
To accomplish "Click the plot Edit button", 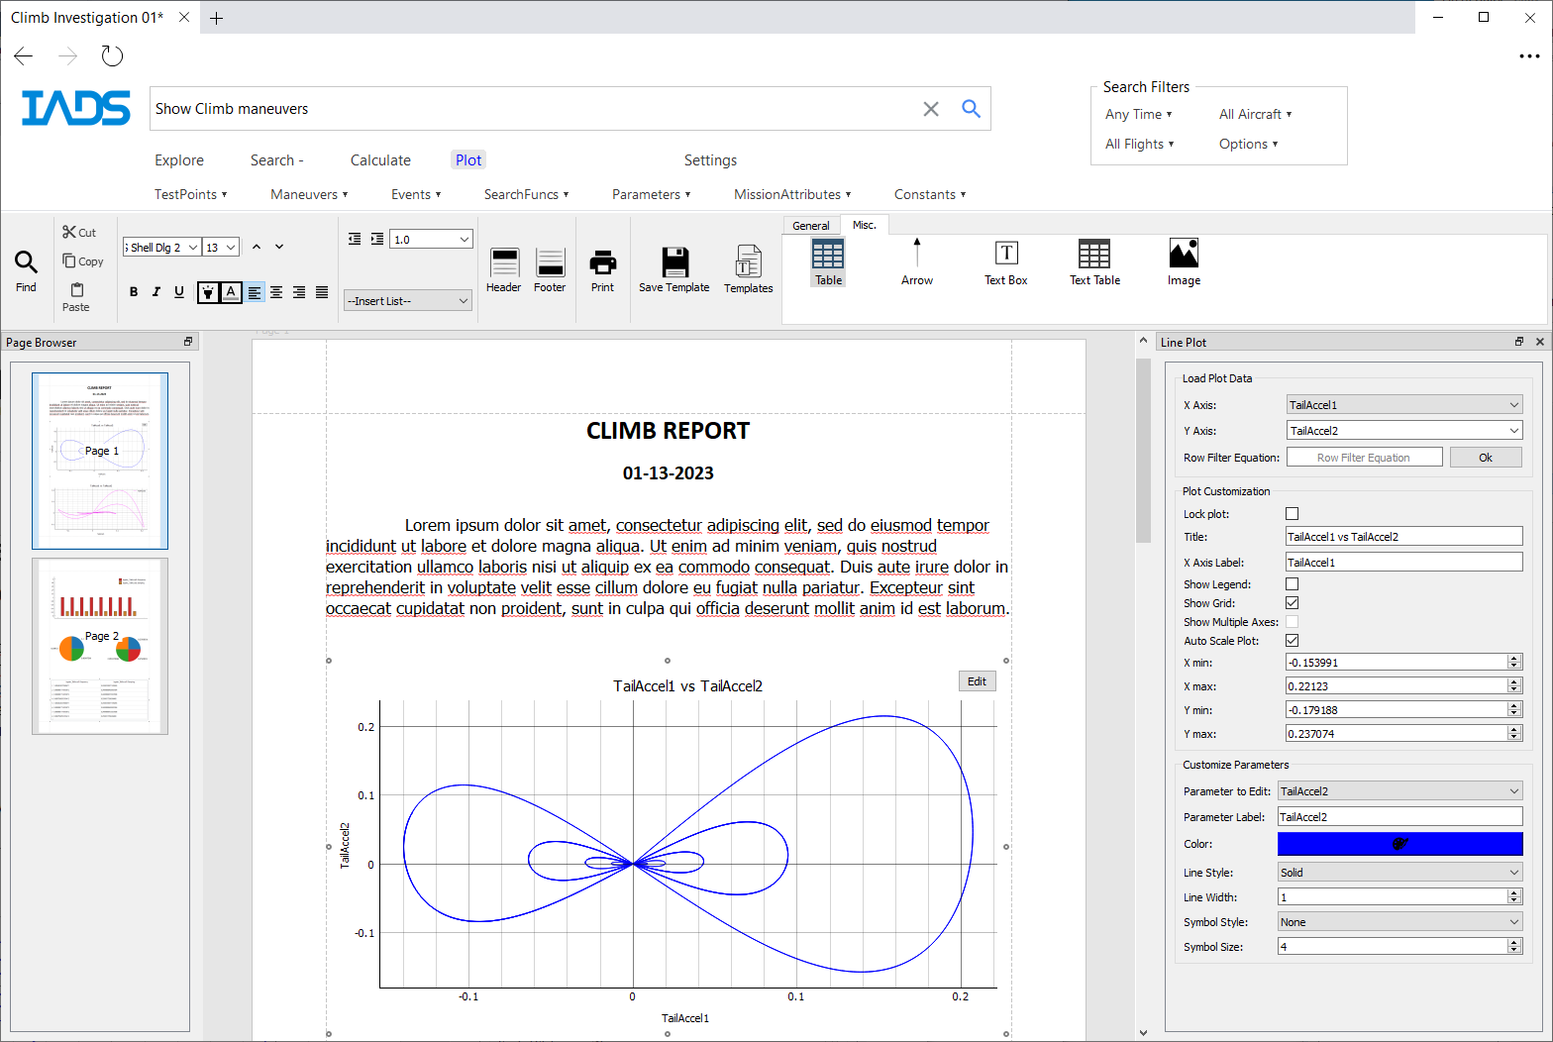I will click(x=977, y=681).
